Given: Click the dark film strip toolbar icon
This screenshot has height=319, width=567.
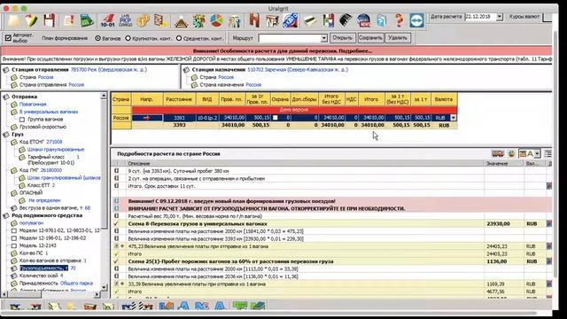Looking at the screenshot, I should click(x=346, y=20).
